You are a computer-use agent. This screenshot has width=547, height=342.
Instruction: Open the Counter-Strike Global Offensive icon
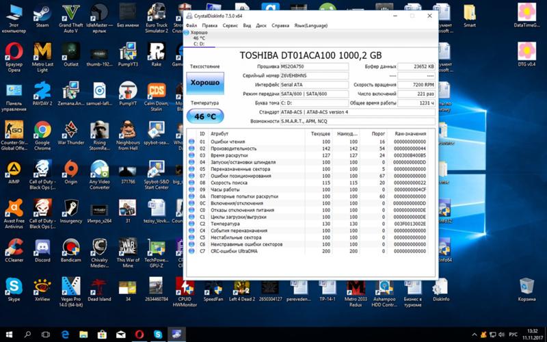click(14, 135)
